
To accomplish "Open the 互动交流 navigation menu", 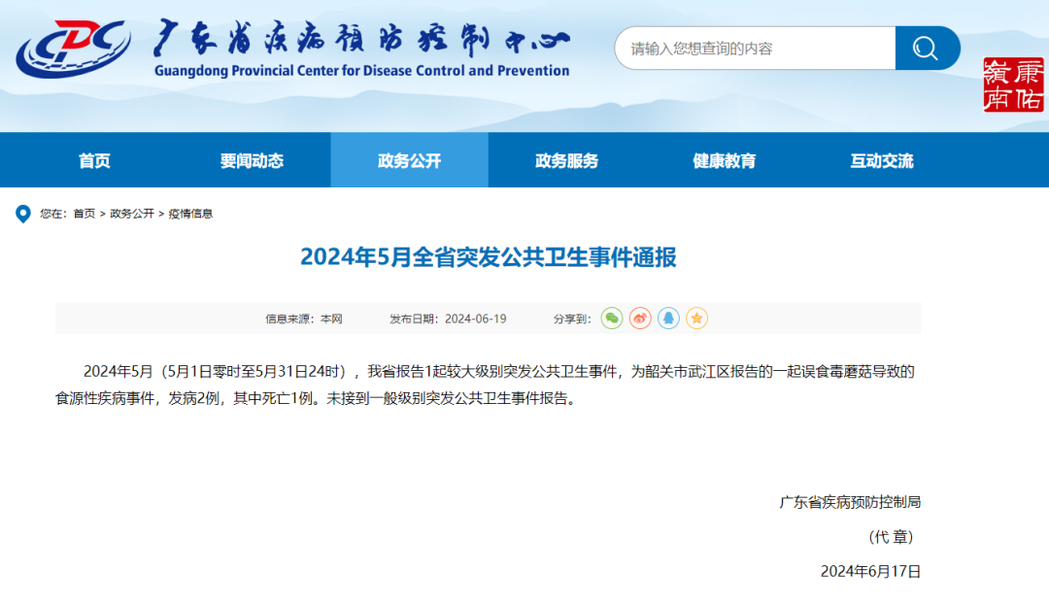I will point(880,160).
